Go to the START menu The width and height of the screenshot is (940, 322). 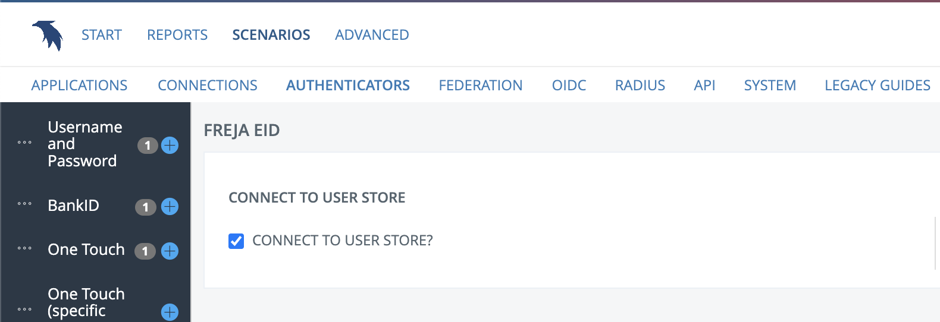click(x=102, y=35)
